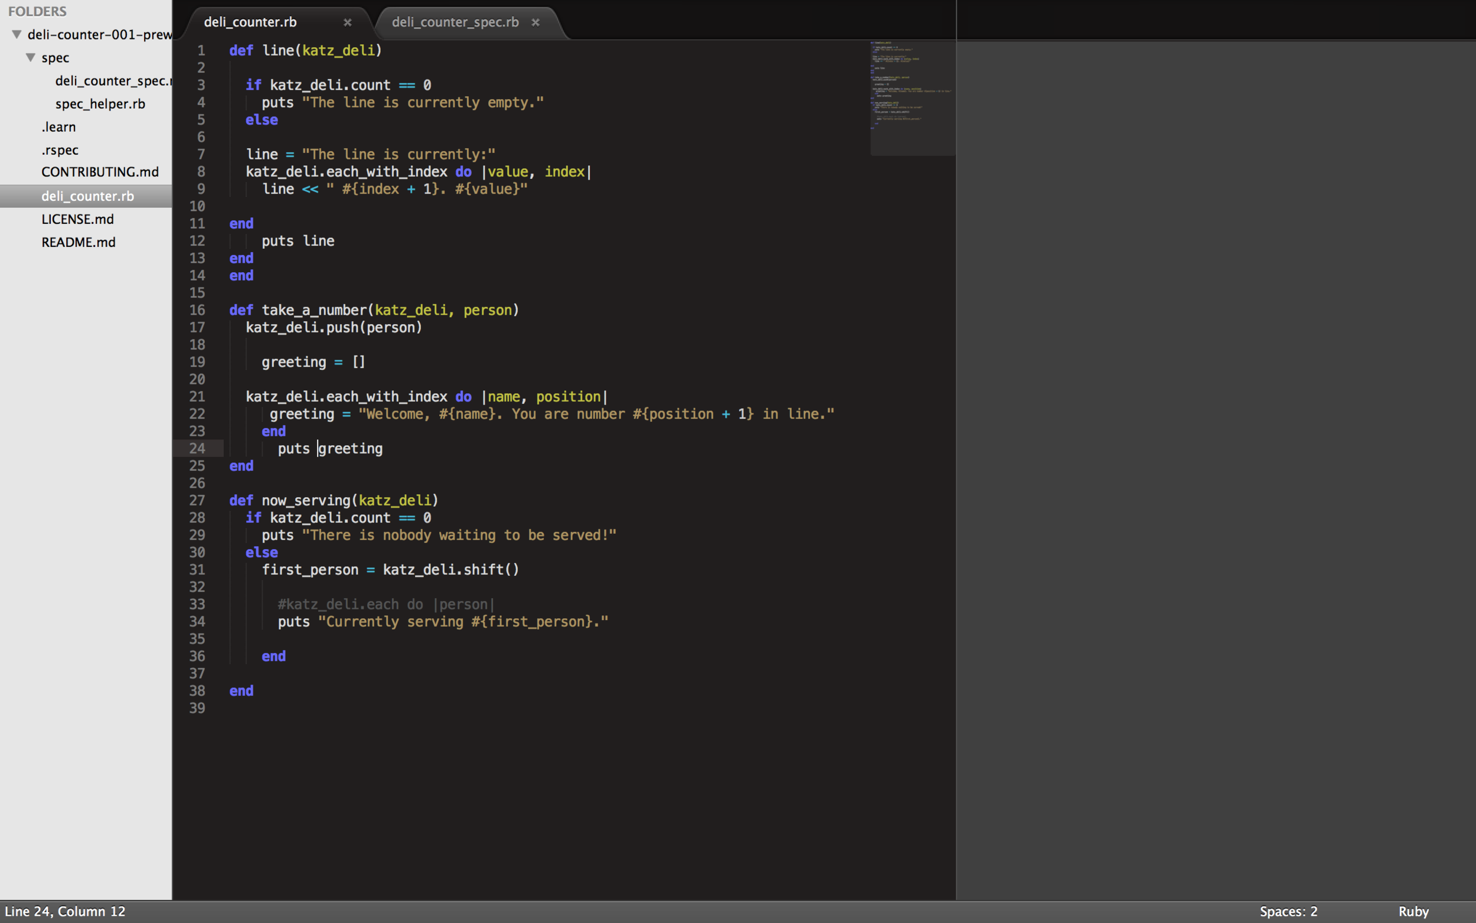Screen dimensions: 1476x923
Task: Click line number 16 in the gutter
Action: pos(197,310)
